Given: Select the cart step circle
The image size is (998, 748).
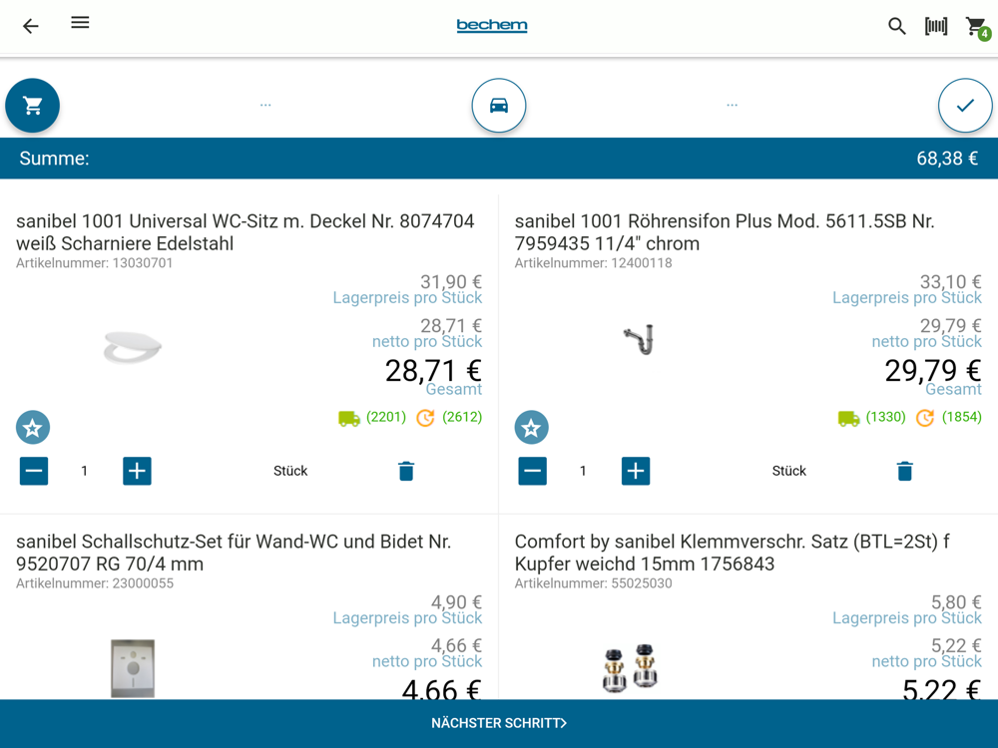Looking at the screenshot, I should pyautogui.click(x=33, y=106).
